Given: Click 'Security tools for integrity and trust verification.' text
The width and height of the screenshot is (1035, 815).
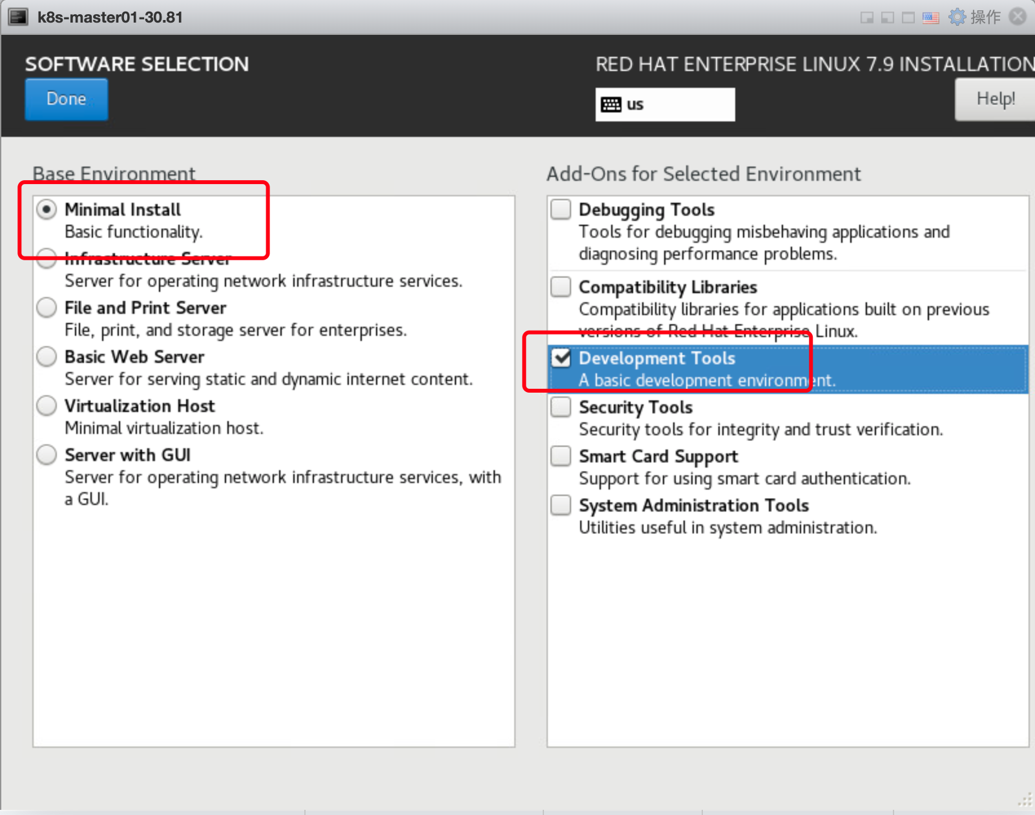Looking at the screenshot, I should tap(761, 429).
